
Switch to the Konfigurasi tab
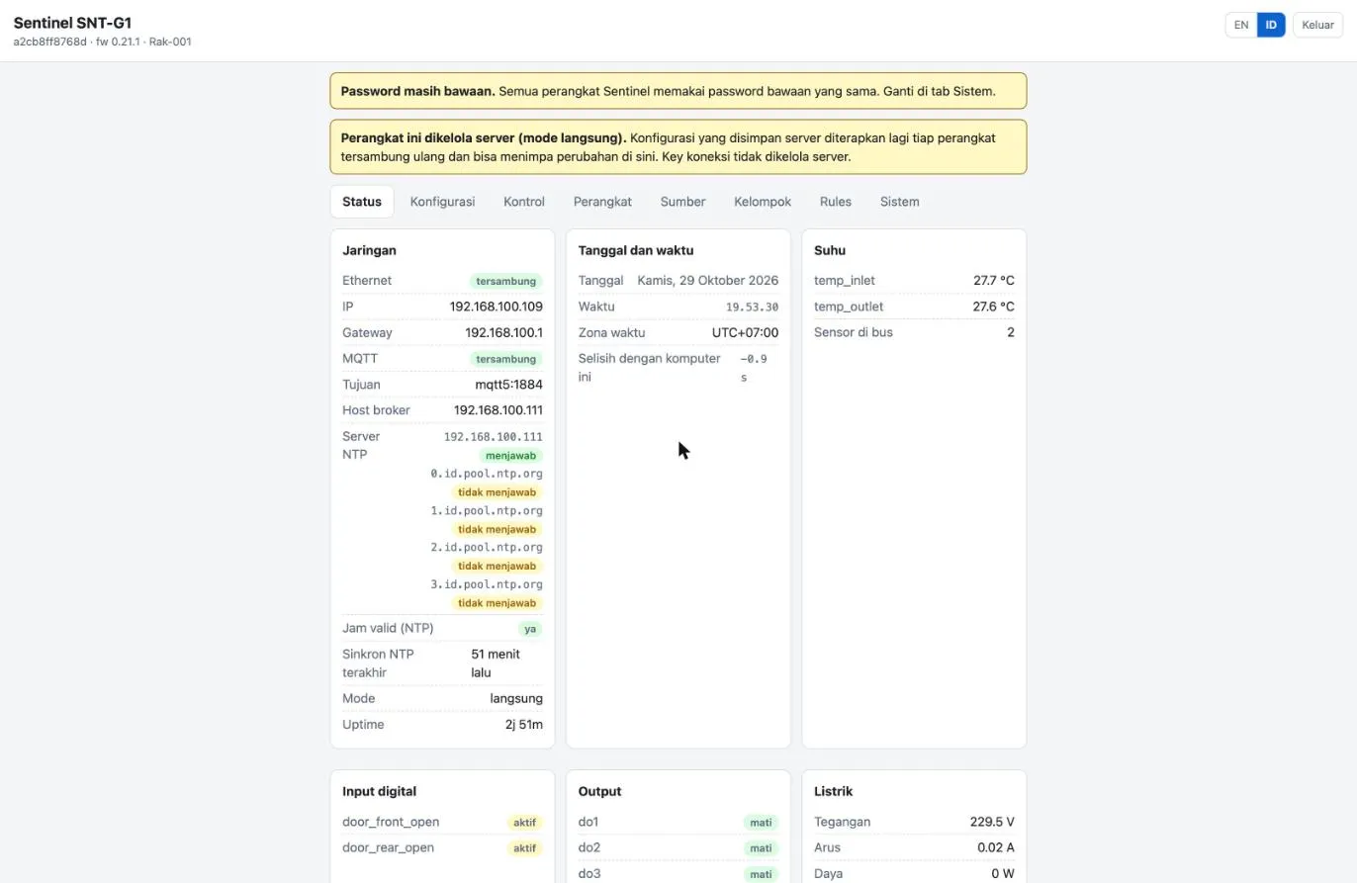[442, 202]
